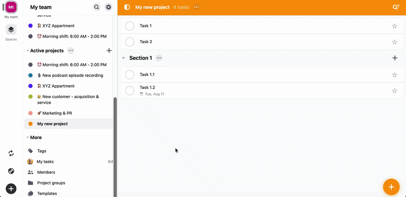Image resolution: width=406 pixels, height=197 pixels.
Task: Collapse the Active projects group arrow
Action: pyautogui.click(x=28, y=51)
